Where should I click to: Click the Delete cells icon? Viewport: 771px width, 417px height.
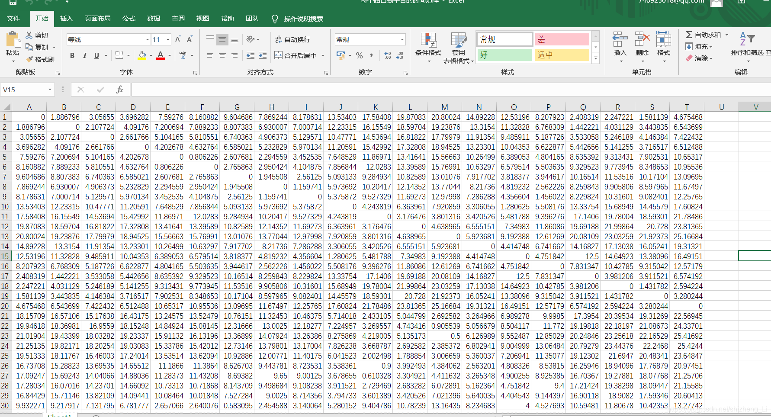tap(642, 39)
